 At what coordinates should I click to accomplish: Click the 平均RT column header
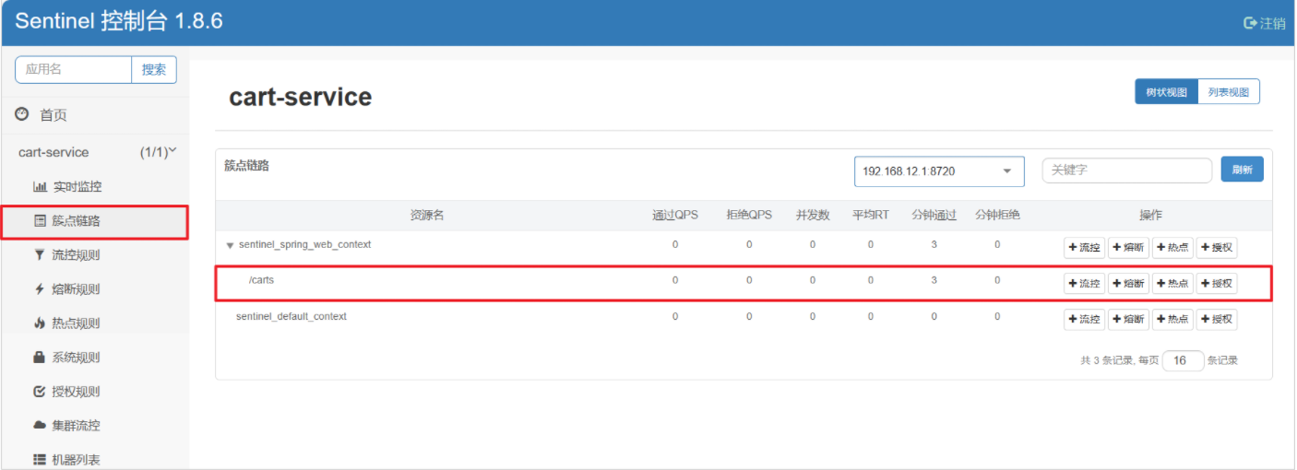[871, 215]
